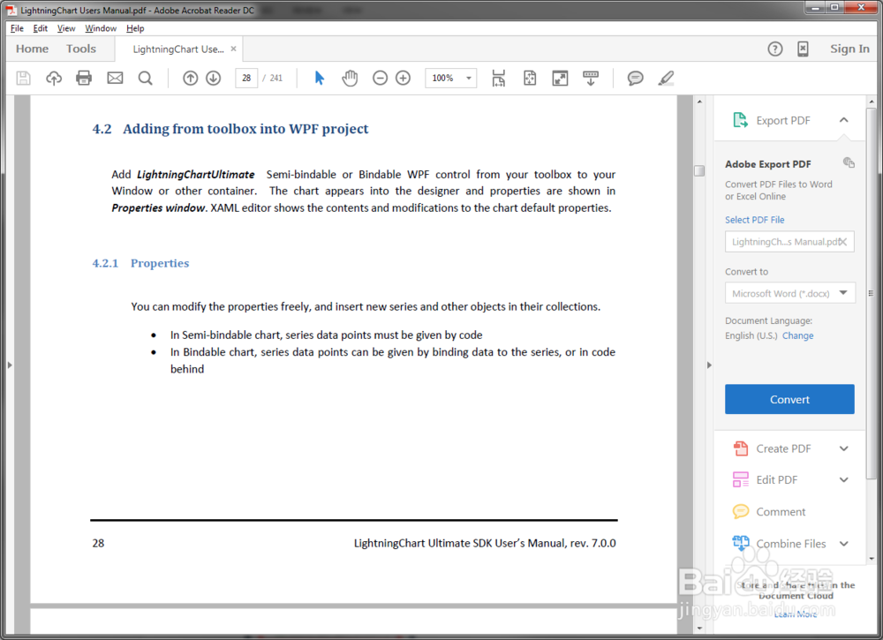This screenshot has height=640, width=883.
Task: Open the Find text magnifier icon
Action: [146, 78]
